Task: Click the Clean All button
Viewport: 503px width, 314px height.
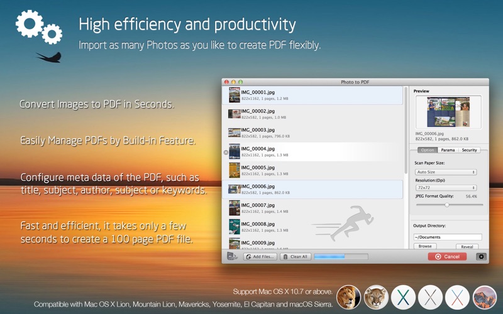Action: [x=296, y=257]
